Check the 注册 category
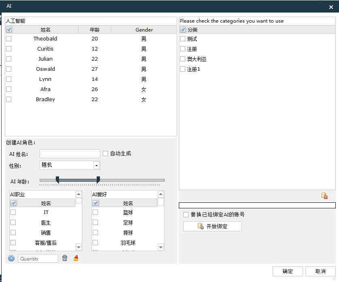The width and height of the screenshot is (339, 282). click(183, 49)
